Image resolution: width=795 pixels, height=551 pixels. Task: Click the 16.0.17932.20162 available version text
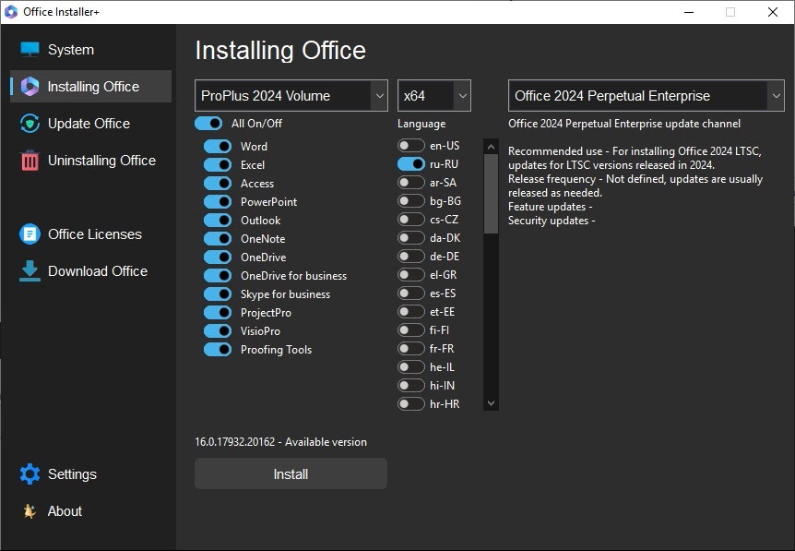coord(280,442)
